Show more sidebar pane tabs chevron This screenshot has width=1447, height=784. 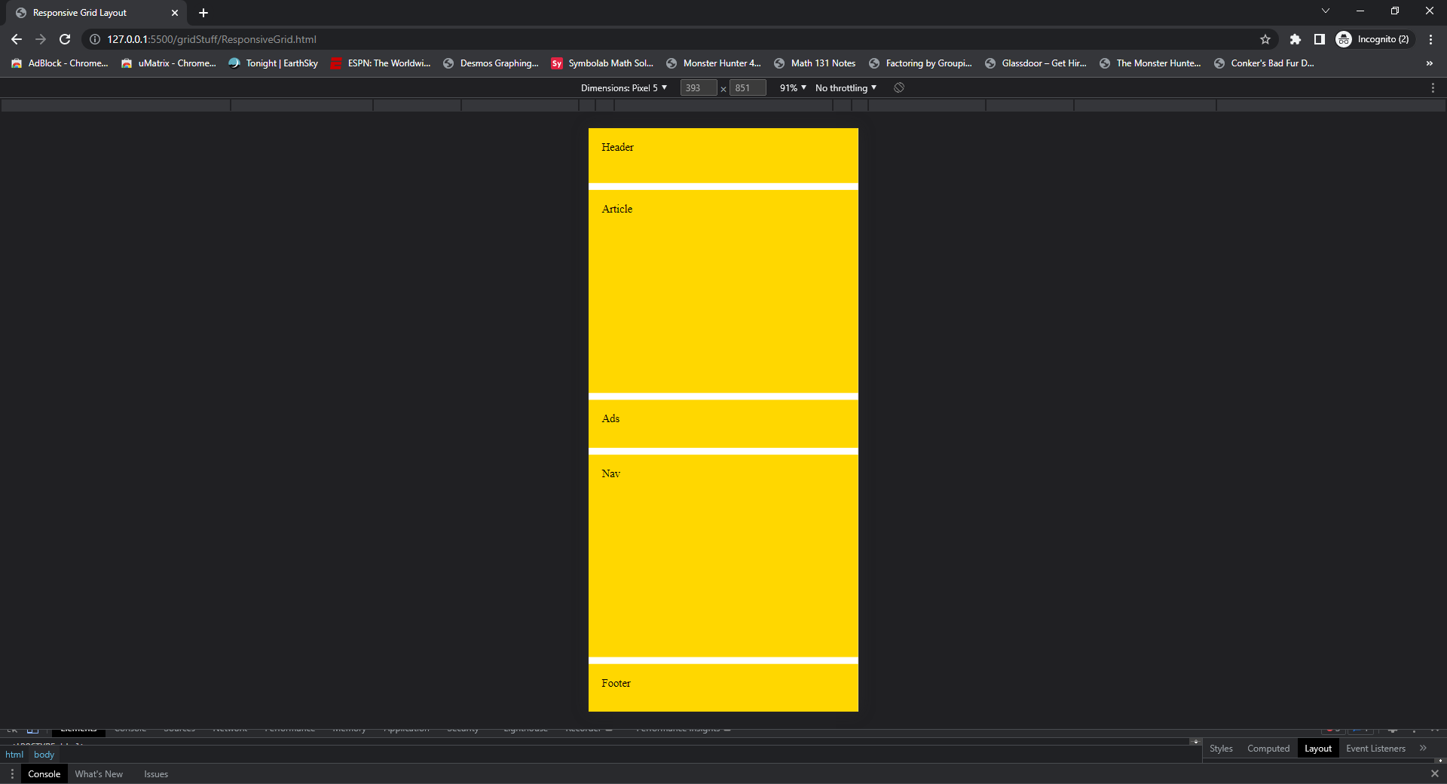(x=1423, y=749)
